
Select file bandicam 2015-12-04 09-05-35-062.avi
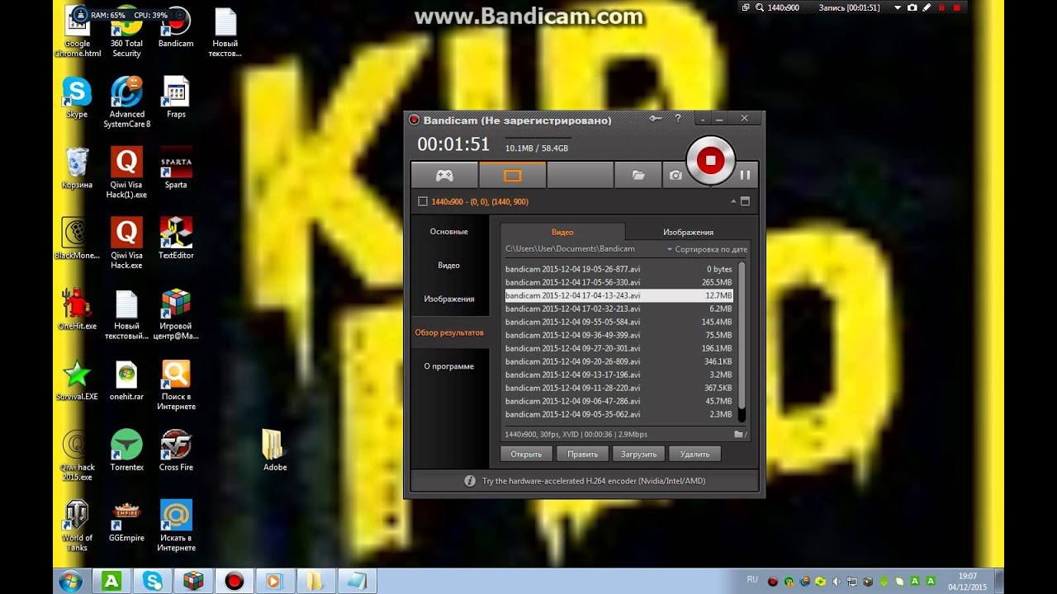pos(619,414)
